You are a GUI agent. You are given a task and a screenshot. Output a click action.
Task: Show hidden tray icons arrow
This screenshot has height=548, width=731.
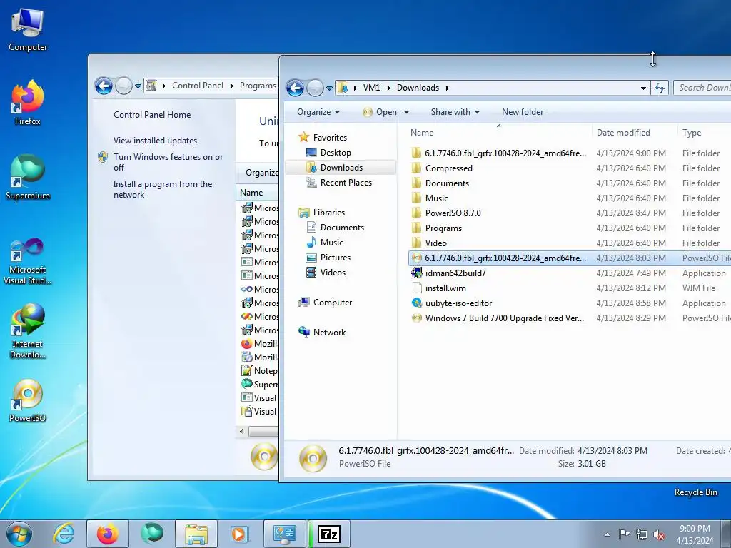pyautogui.click(x=607, y=534)
